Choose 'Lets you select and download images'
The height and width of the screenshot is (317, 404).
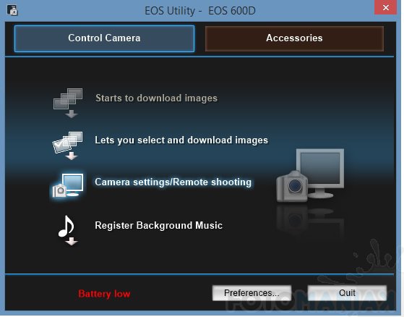[x=181, y=140]
